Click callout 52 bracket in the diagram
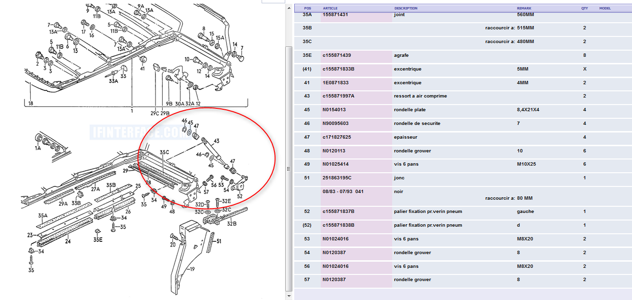632x300 pixels. tap(240, 196)
